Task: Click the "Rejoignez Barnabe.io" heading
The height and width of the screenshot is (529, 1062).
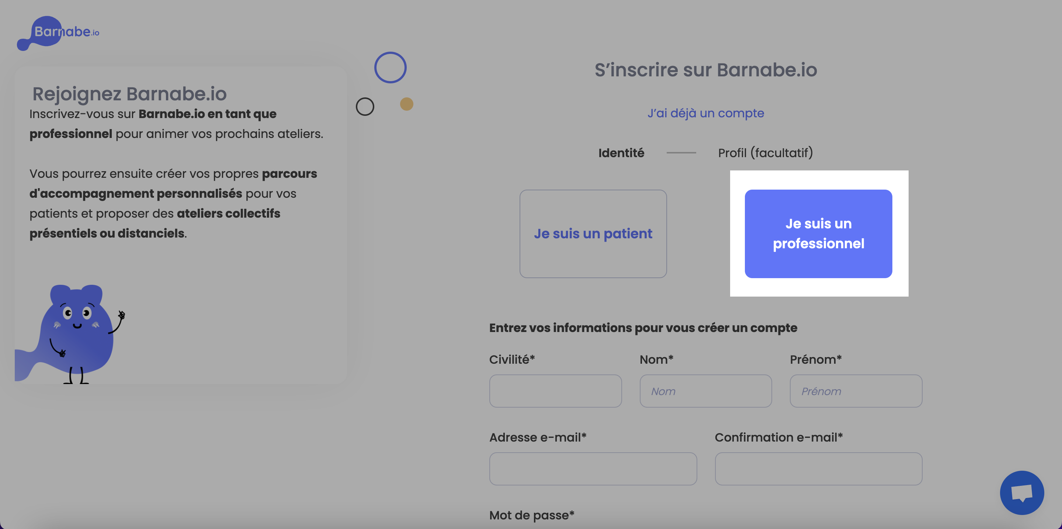Action: coord(129,94)
